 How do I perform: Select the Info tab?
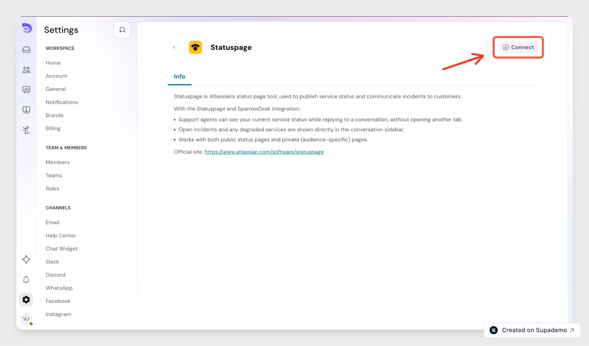click(x=179, y=77)
